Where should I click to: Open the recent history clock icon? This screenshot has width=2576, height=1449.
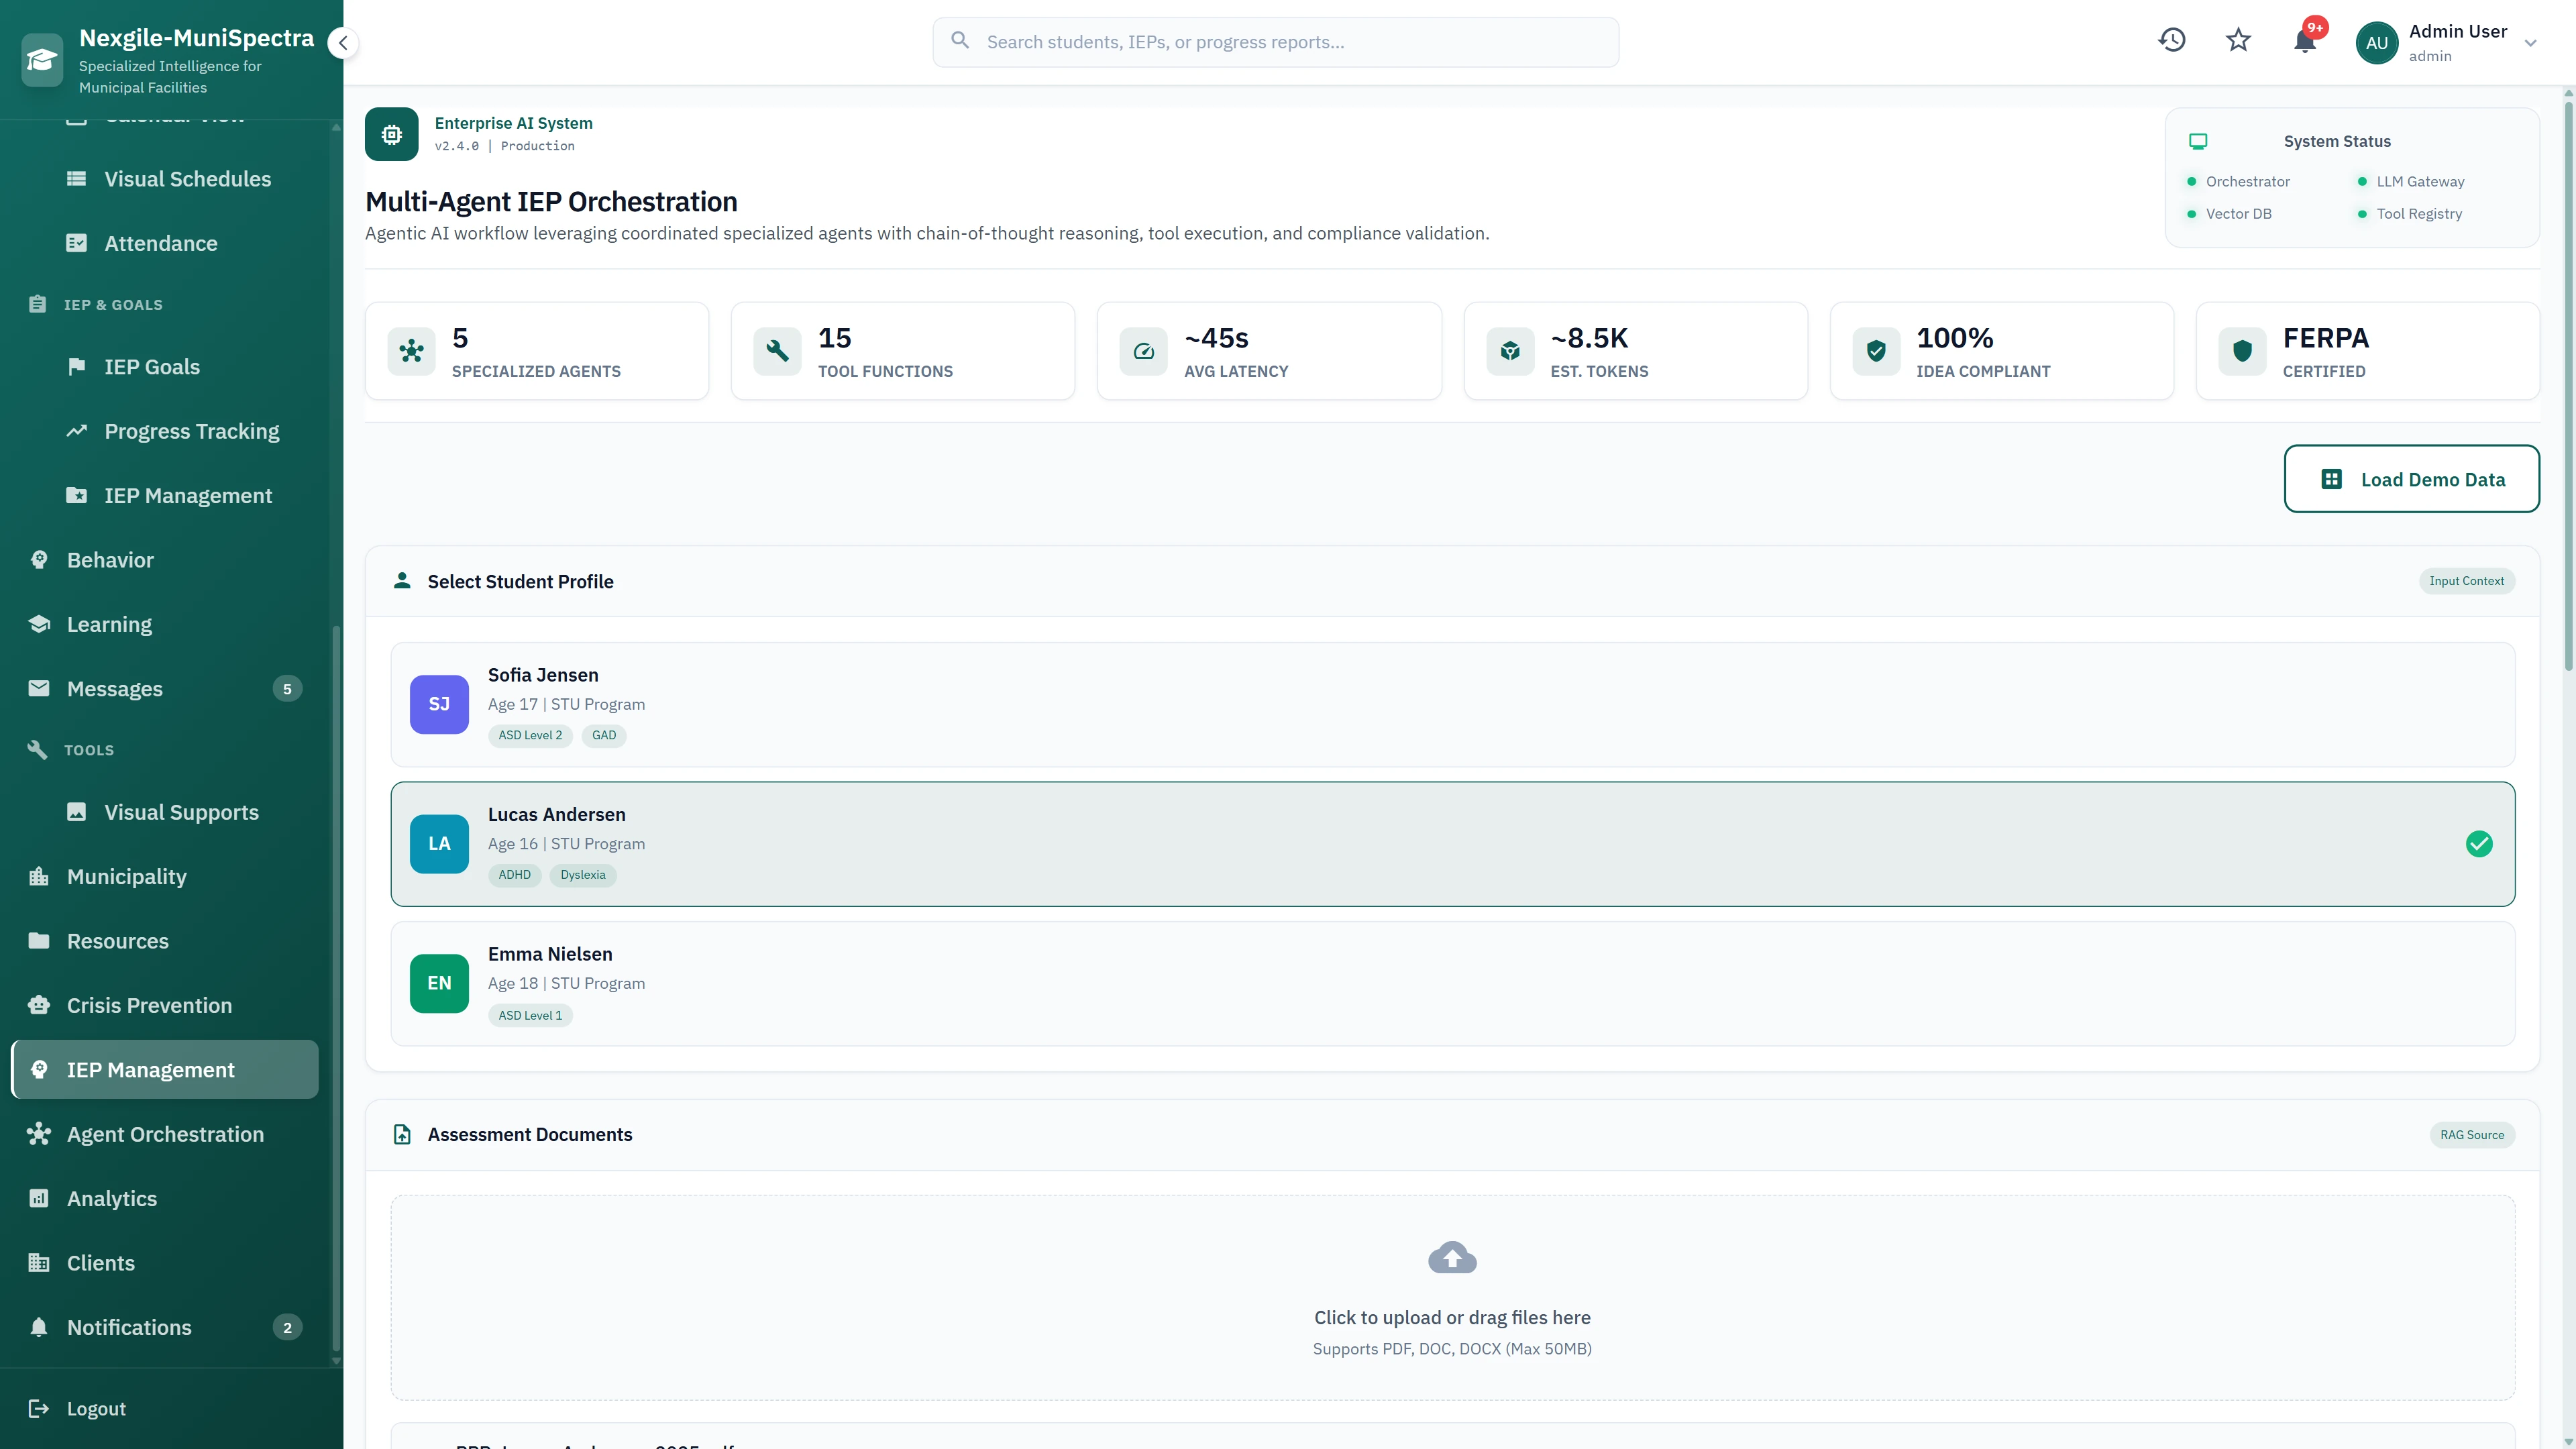tap(2172, 40)
